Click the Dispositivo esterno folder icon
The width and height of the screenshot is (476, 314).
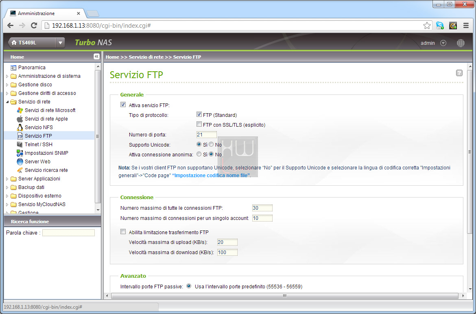pyautogui.click(x=13, y=196)
